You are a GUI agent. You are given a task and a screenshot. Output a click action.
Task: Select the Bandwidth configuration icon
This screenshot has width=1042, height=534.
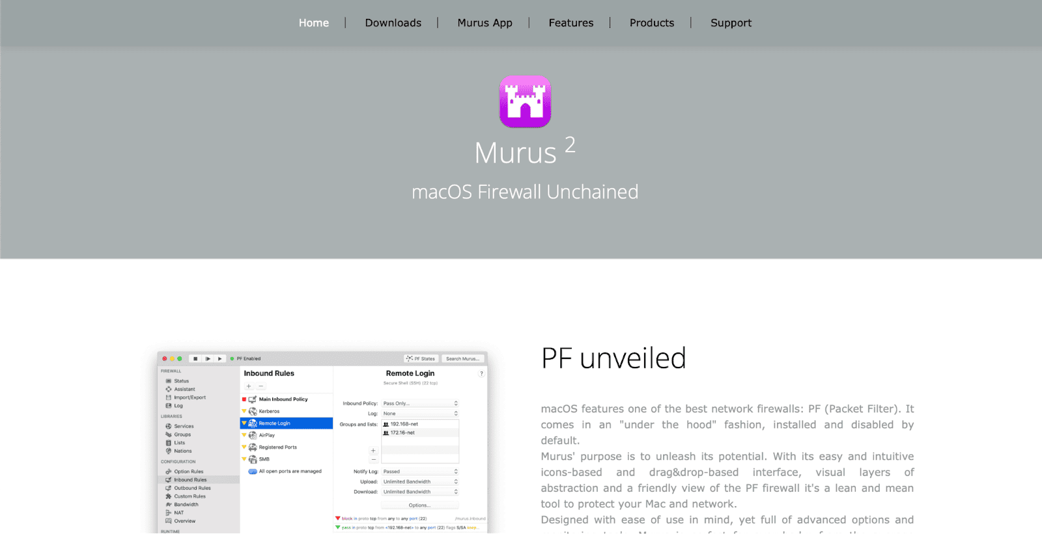(169, 505)
